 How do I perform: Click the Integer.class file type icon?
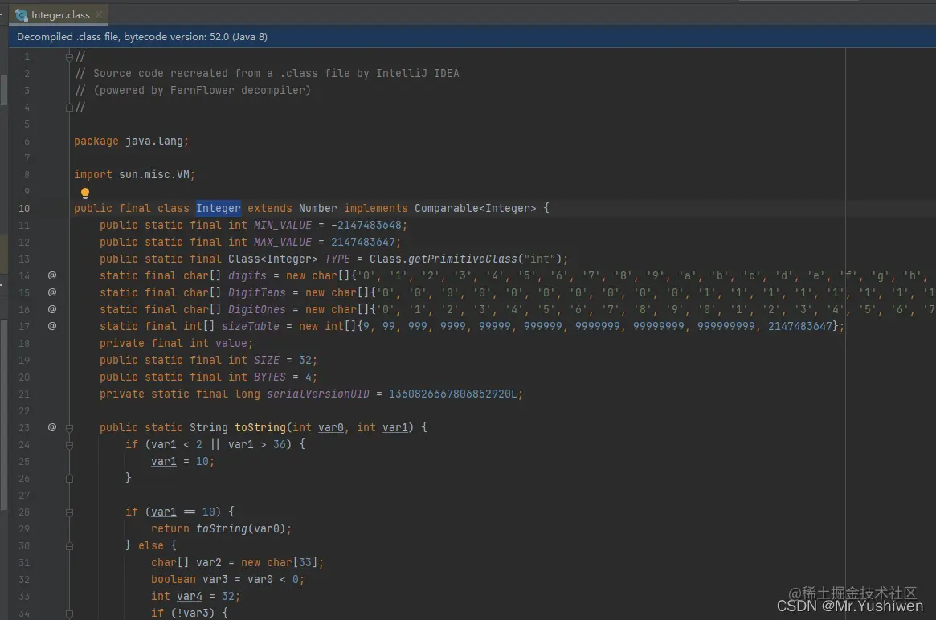click(x=22, y=15)
